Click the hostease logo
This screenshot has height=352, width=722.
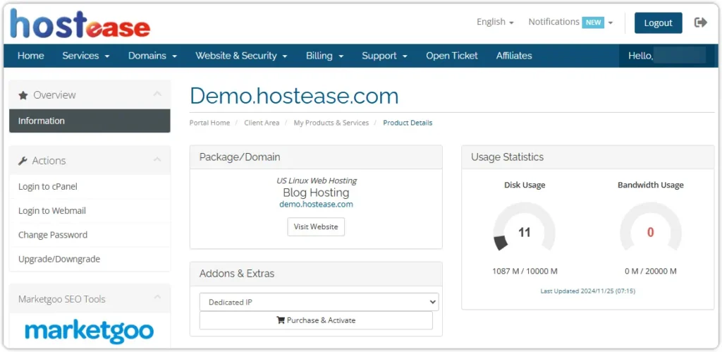tap(80, 23)
